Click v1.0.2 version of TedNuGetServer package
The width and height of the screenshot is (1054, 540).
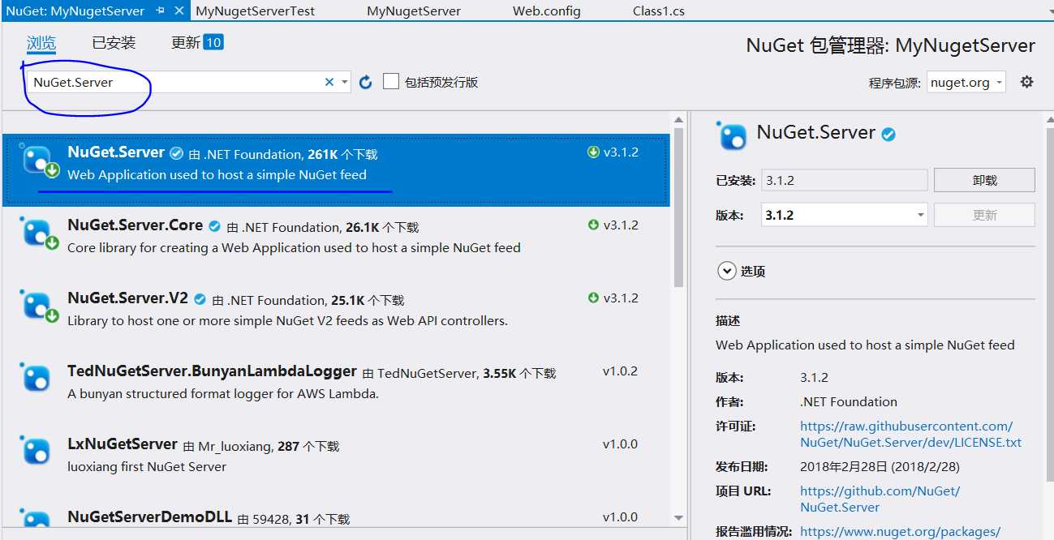[620, 371]
